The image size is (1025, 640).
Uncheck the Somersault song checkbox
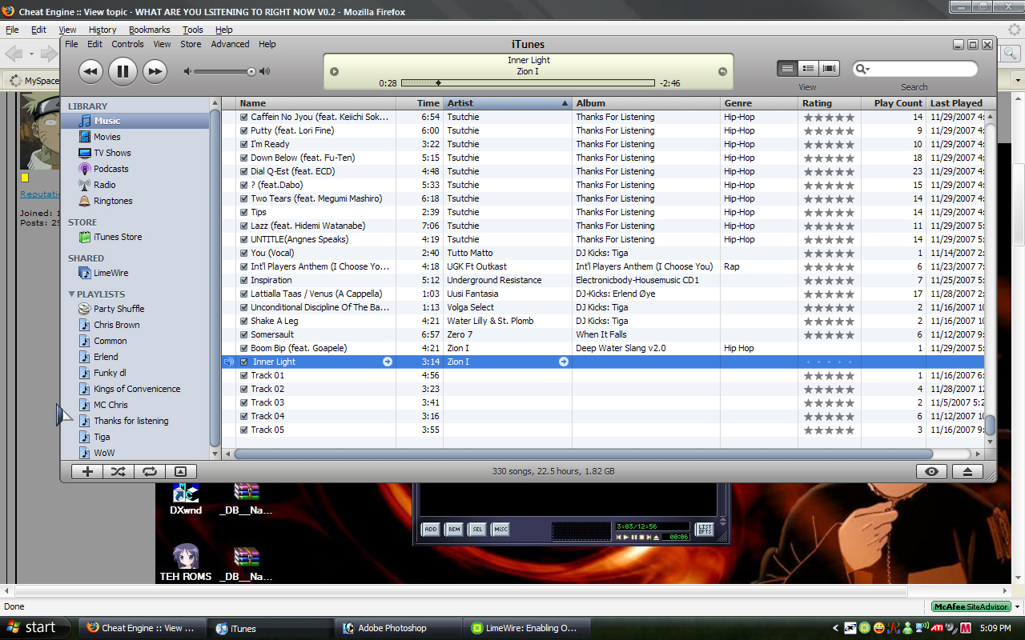244,334
